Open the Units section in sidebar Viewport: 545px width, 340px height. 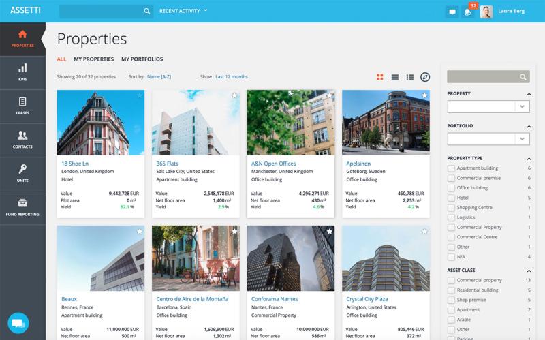(x=22, y=174)
